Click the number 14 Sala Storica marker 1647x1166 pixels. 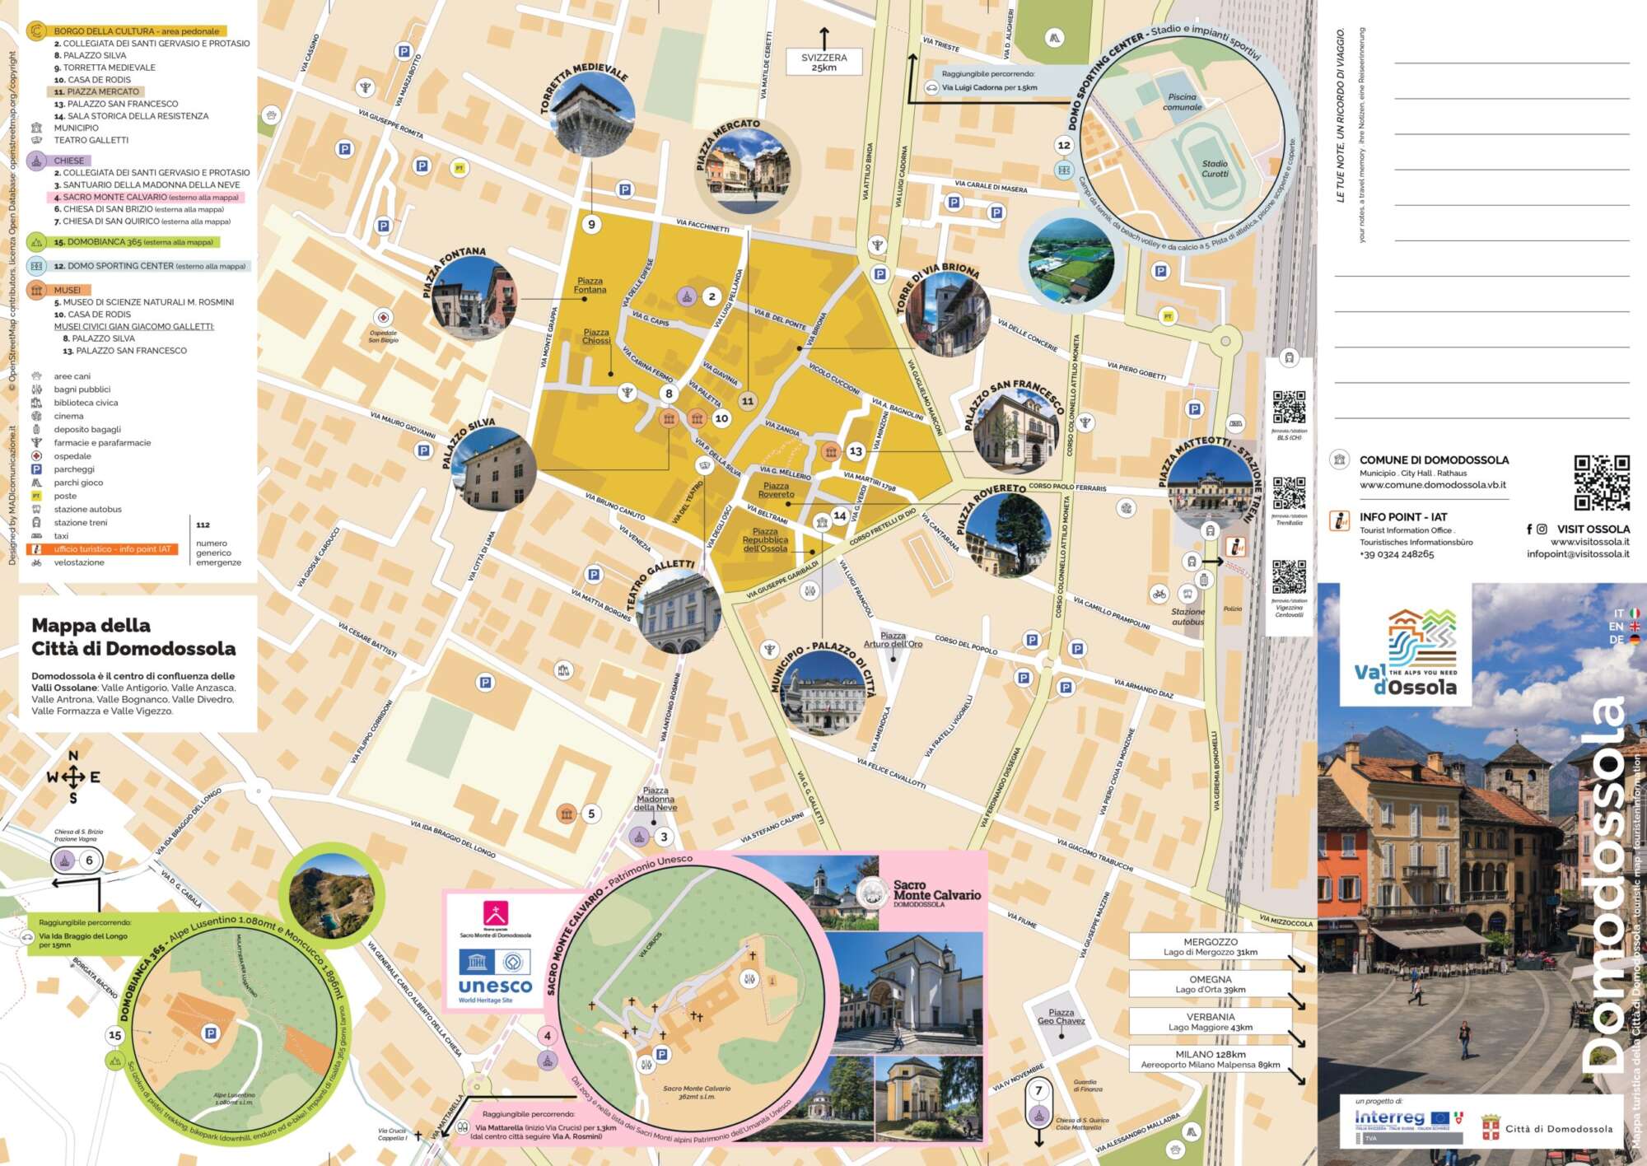click(x=839, y=515)
